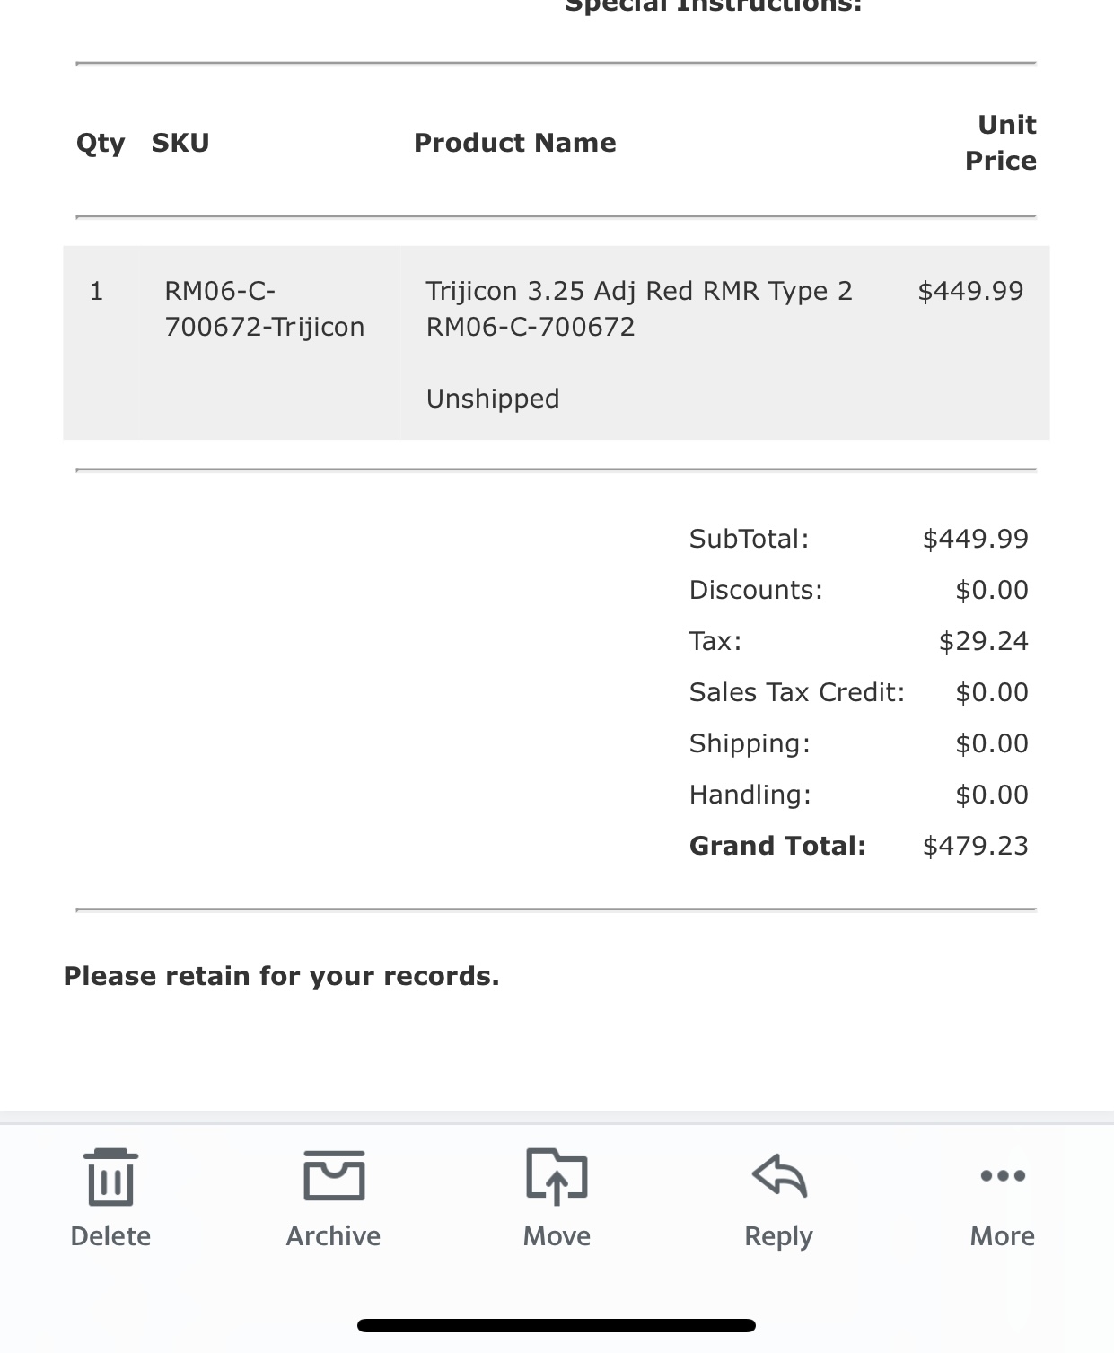
Task: Tap the Move folder icon
Action: pos(557,1176)
